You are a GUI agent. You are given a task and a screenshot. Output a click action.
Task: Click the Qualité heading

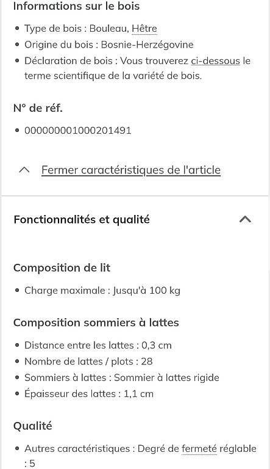tap(32, 426)
